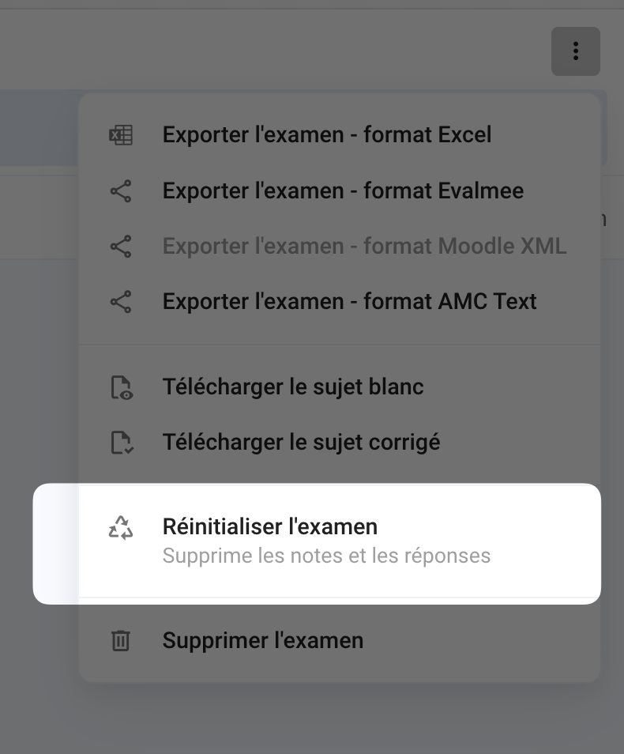The width and height of the screenshot is (624, 754).
Task: Click the share icon beside AMC Text
Action: pyautogui.click(x=120, y=301)
